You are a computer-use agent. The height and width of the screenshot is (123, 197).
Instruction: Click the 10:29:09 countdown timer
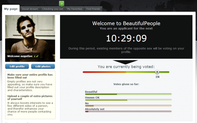[x=126, y=38]
